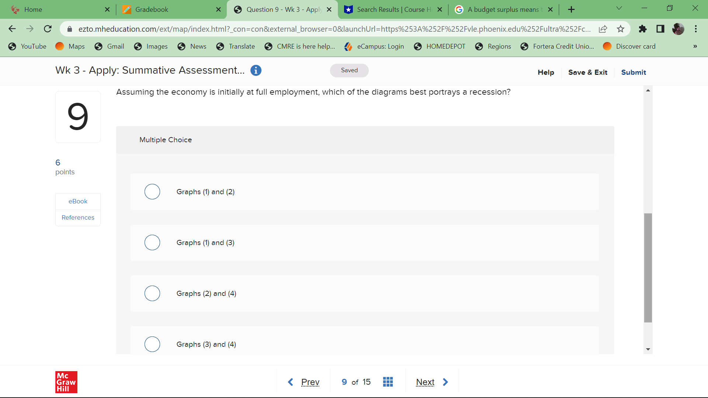Image resolution: width=708 pixels, height=398 pixels.
Task: Expand the hidden bookmarks chevron
Action: click(x=695, y=46)
